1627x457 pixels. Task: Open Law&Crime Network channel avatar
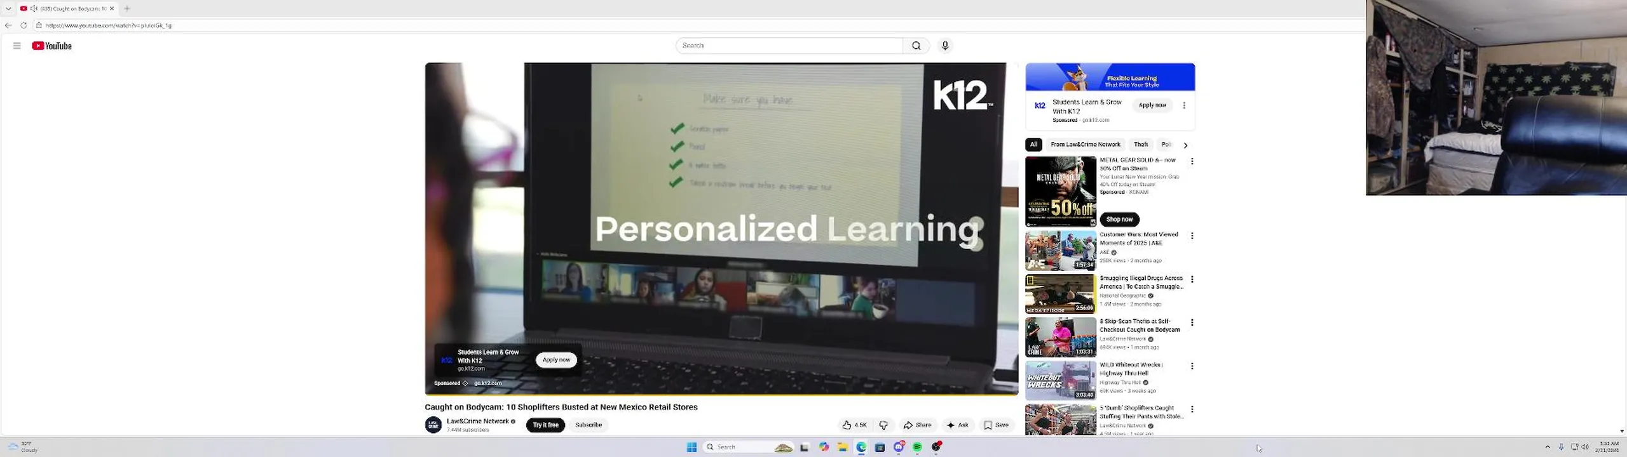click(x=433, y=425)
